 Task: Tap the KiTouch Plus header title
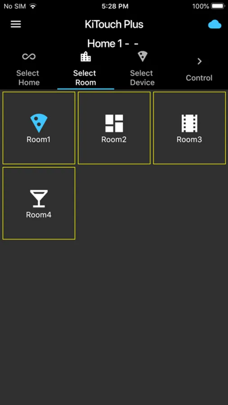(x=114, y=24)
